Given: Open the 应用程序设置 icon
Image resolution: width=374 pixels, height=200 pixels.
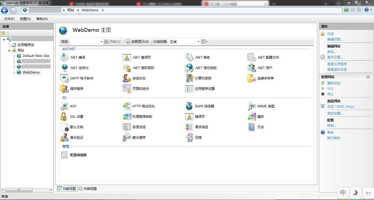Looking at the screenshot, I should (x=189, y=88).
